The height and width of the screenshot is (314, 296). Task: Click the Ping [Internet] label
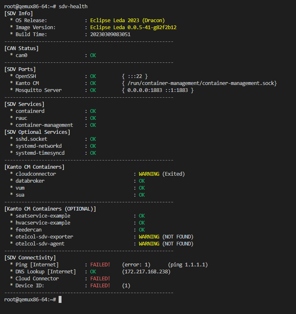(37, 265)
